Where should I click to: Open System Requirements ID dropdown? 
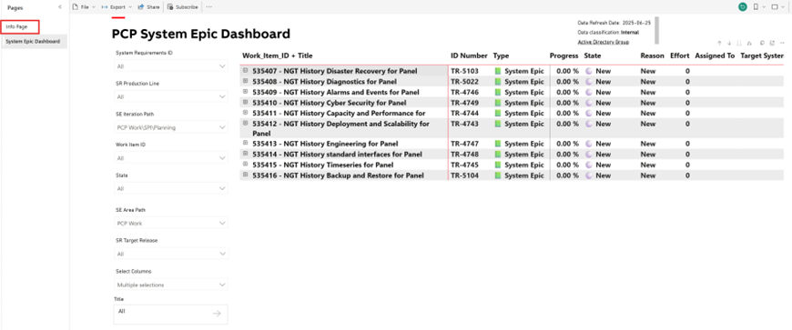[171, 66]
